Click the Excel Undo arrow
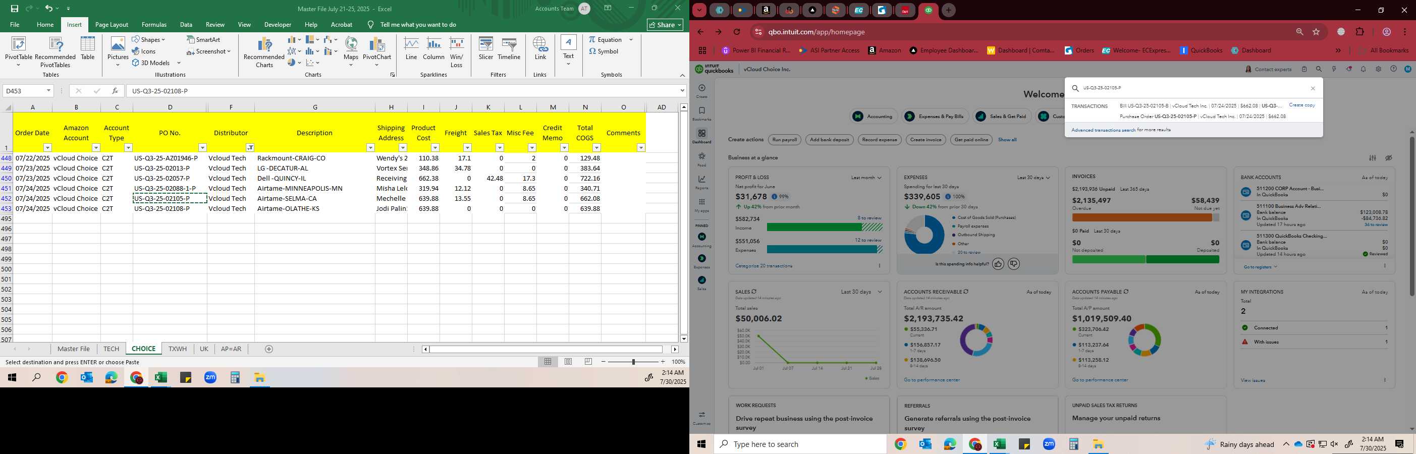1416x454 pixels. 48,9
